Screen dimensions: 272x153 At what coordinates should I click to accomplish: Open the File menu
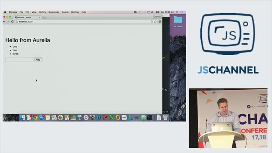pyautogui.click(x=21, y=12)
